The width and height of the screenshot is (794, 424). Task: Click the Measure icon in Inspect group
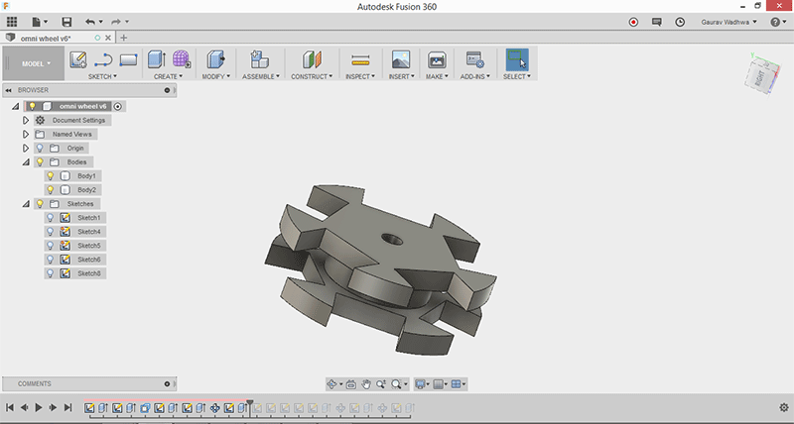[360, 59]
